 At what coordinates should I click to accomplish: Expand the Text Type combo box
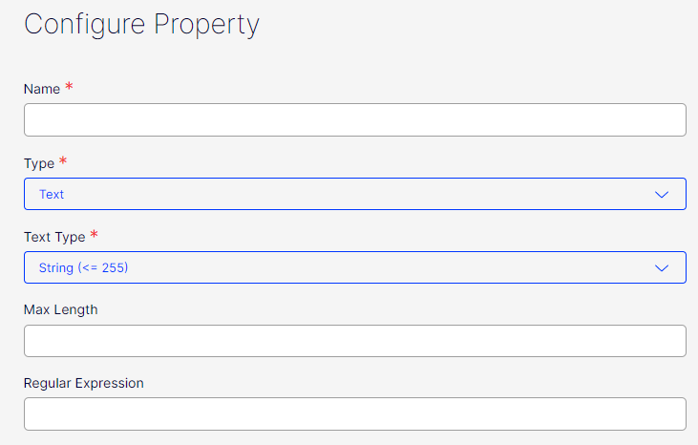(x=354, y=267)
